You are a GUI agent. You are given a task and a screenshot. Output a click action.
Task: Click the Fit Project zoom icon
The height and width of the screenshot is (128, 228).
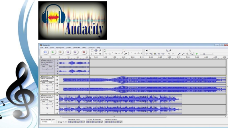(x=191, y=54)
